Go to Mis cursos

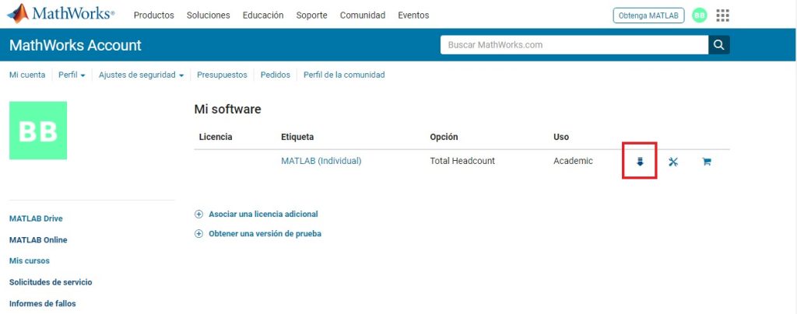point(30,261)
